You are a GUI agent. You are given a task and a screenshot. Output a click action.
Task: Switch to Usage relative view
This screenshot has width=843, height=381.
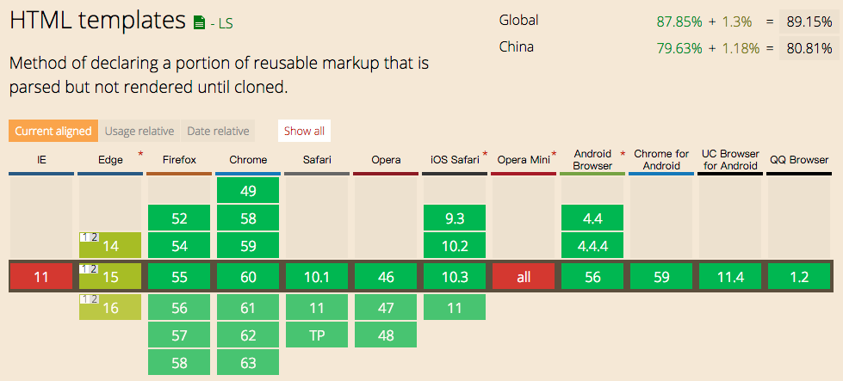(139, 131)
